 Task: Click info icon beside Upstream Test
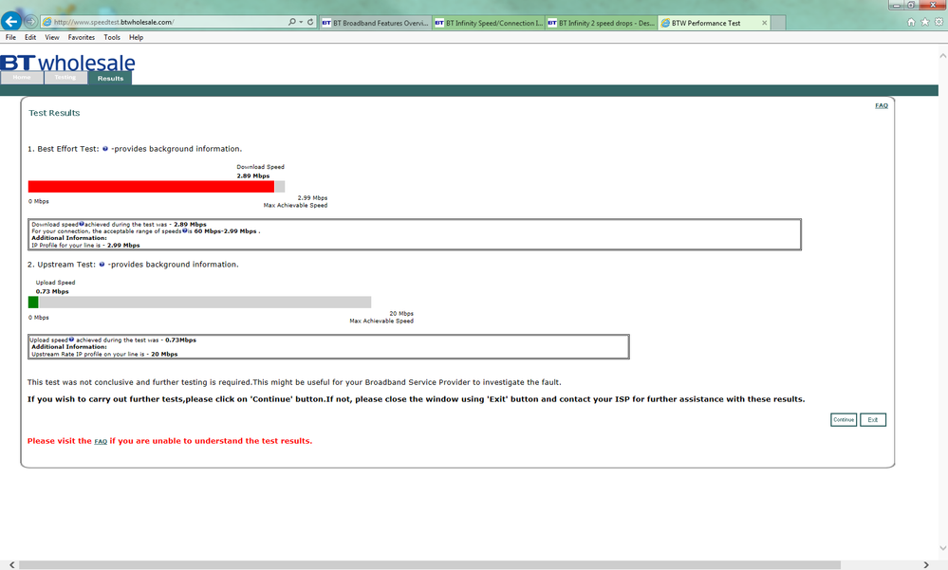point(102,265)
